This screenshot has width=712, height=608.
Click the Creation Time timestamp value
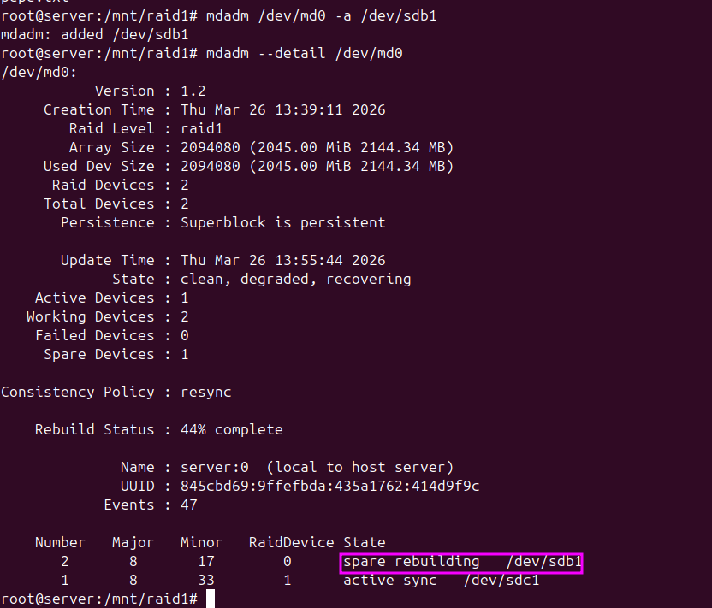pyautogui.click(x=282, y=109)
